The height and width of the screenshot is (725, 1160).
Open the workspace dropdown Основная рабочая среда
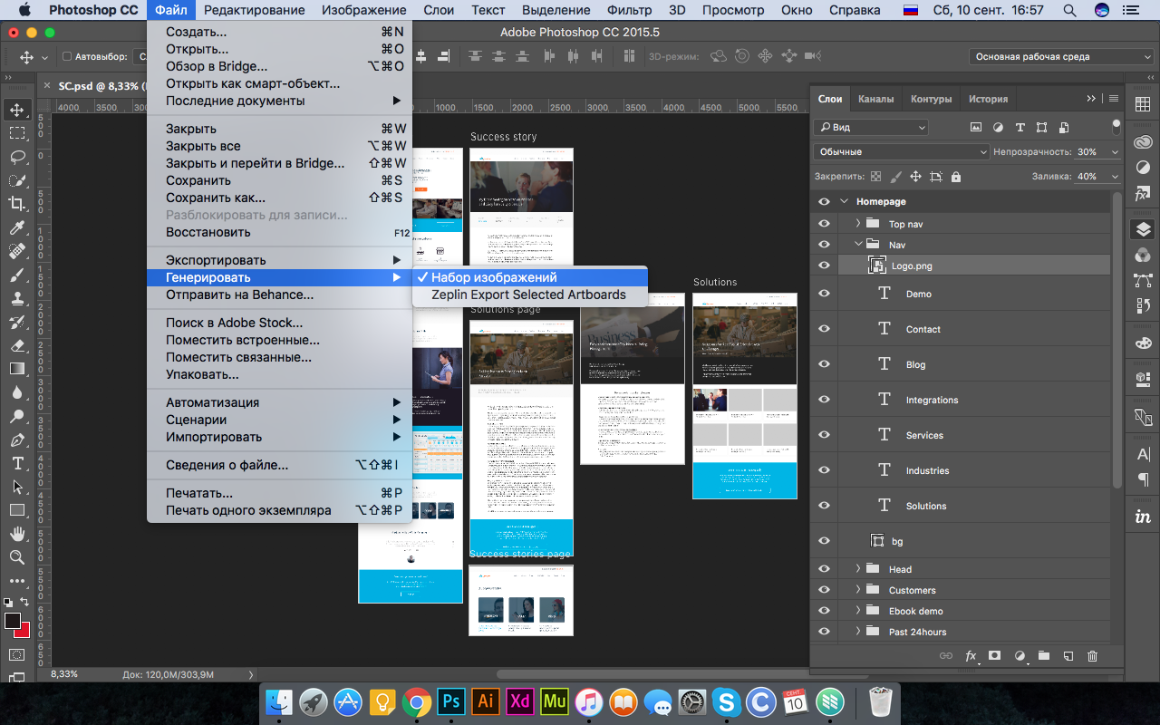point(1061,56)
